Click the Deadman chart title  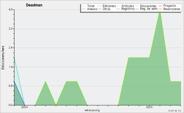click(x=34, y=5)
